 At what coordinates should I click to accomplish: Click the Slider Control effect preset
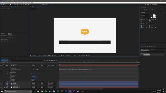click(x=147, y=55)
